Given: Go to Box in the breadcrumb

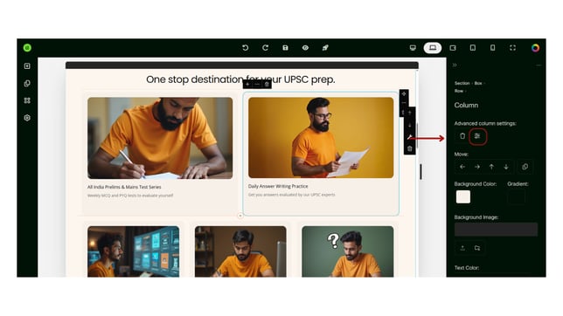Looking at the screenshot, I should (478, 83).
